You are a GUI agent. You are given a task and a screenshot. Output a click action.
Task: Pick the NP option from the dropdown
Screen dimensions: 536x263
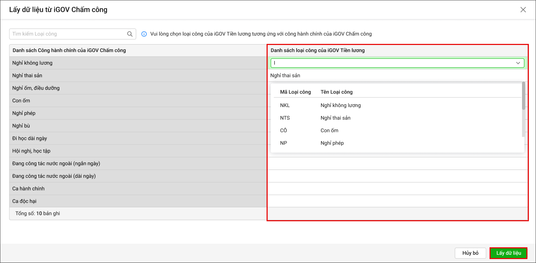[397, 143]
